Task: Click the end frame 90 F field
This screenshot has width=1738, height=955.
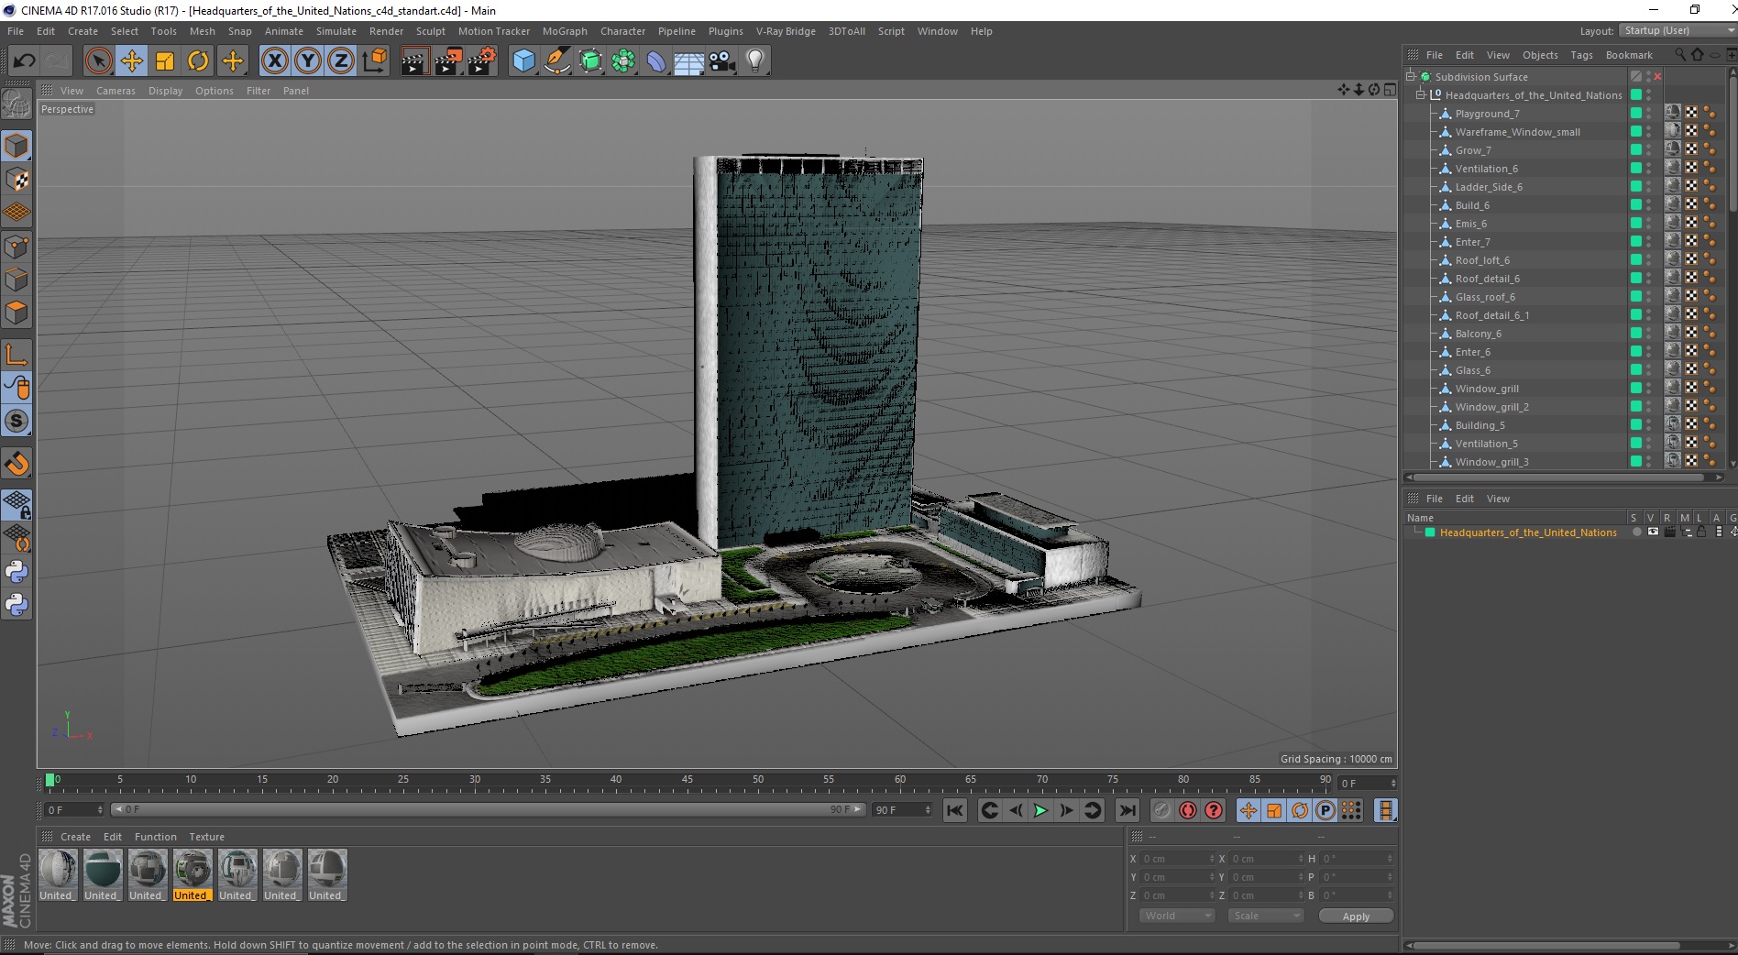Action: click(902, 810)
